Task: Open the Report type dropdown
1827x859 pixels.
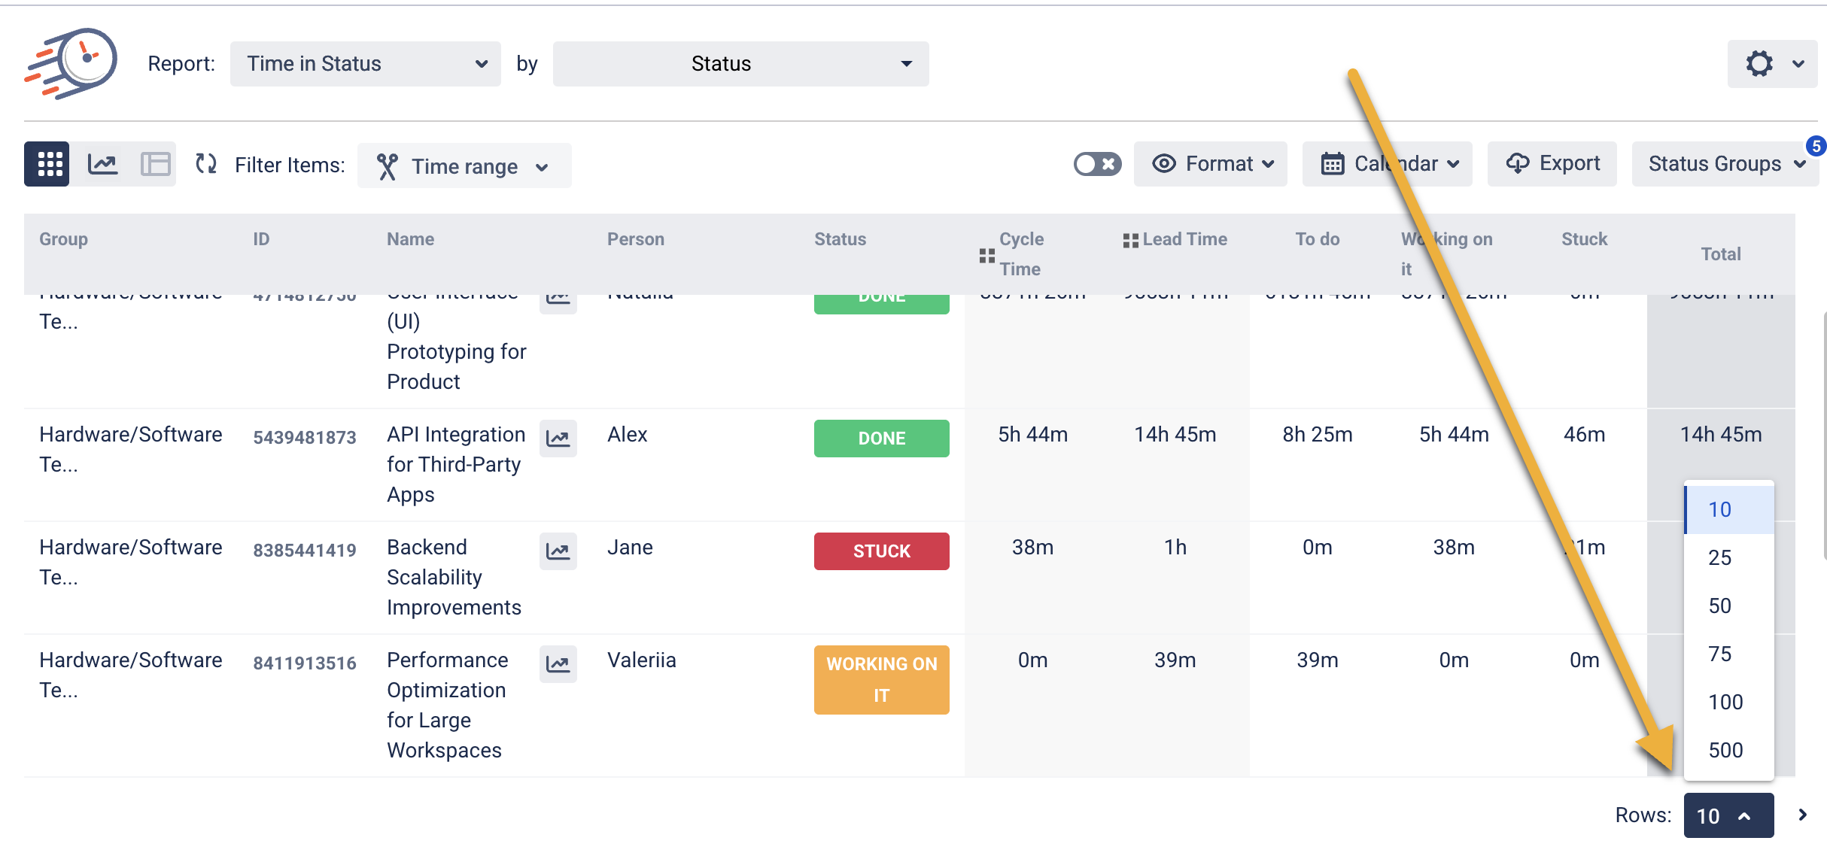Action: tap(366, 64)
